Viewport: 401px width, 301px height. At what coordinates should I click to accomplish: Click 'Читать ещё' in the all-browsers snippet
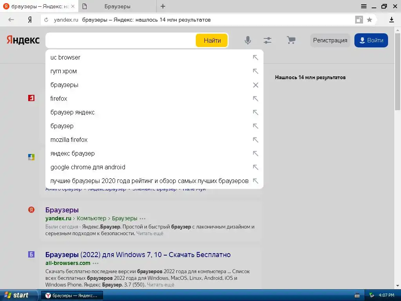point(161,285)
